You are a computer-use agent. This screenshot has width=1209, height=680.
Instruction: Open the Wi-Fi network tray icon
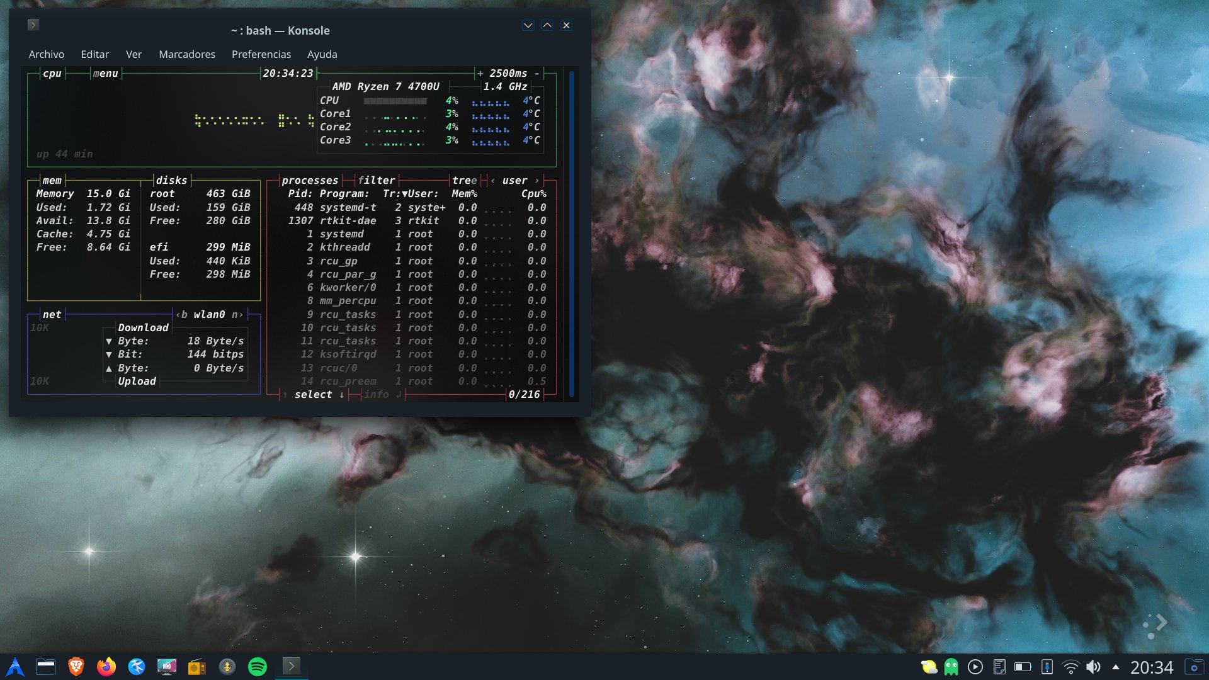(1070, 667)
